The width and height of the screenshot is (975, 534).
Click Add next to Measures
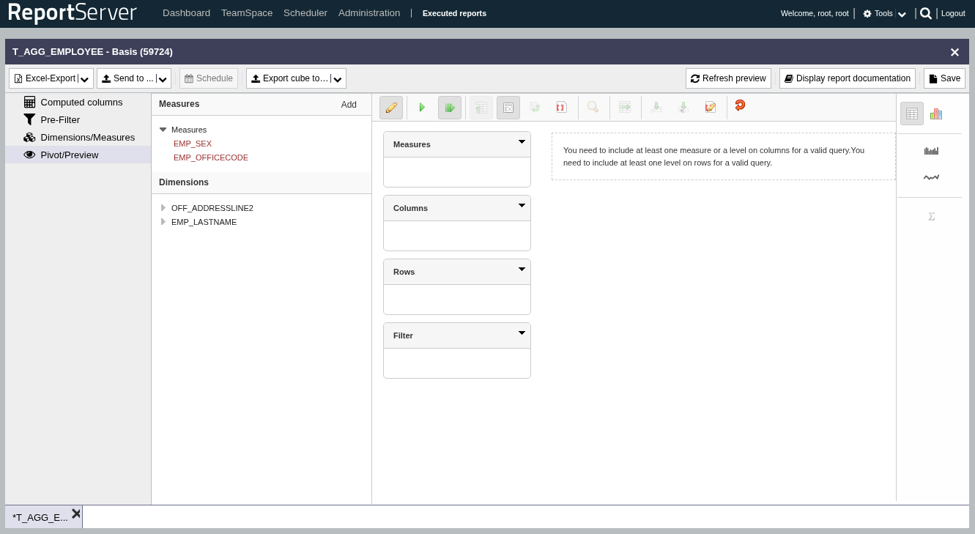[349, 105]
